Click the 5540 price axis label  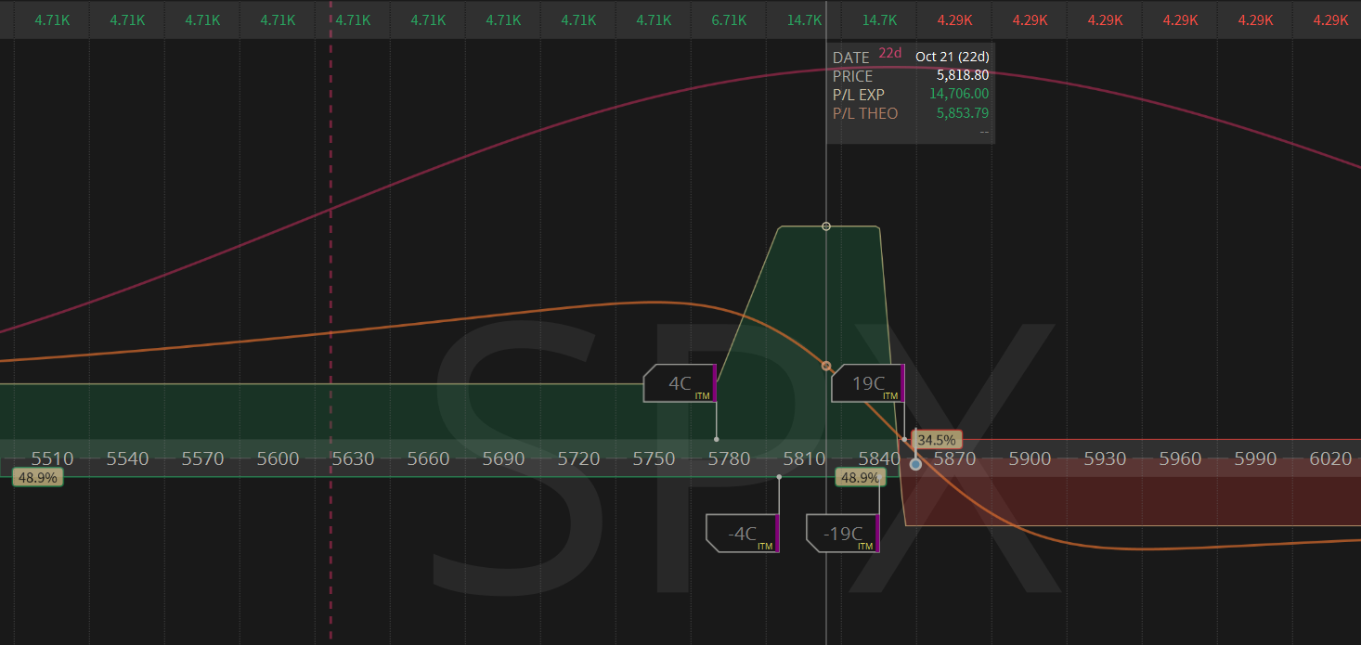(127, 458)
